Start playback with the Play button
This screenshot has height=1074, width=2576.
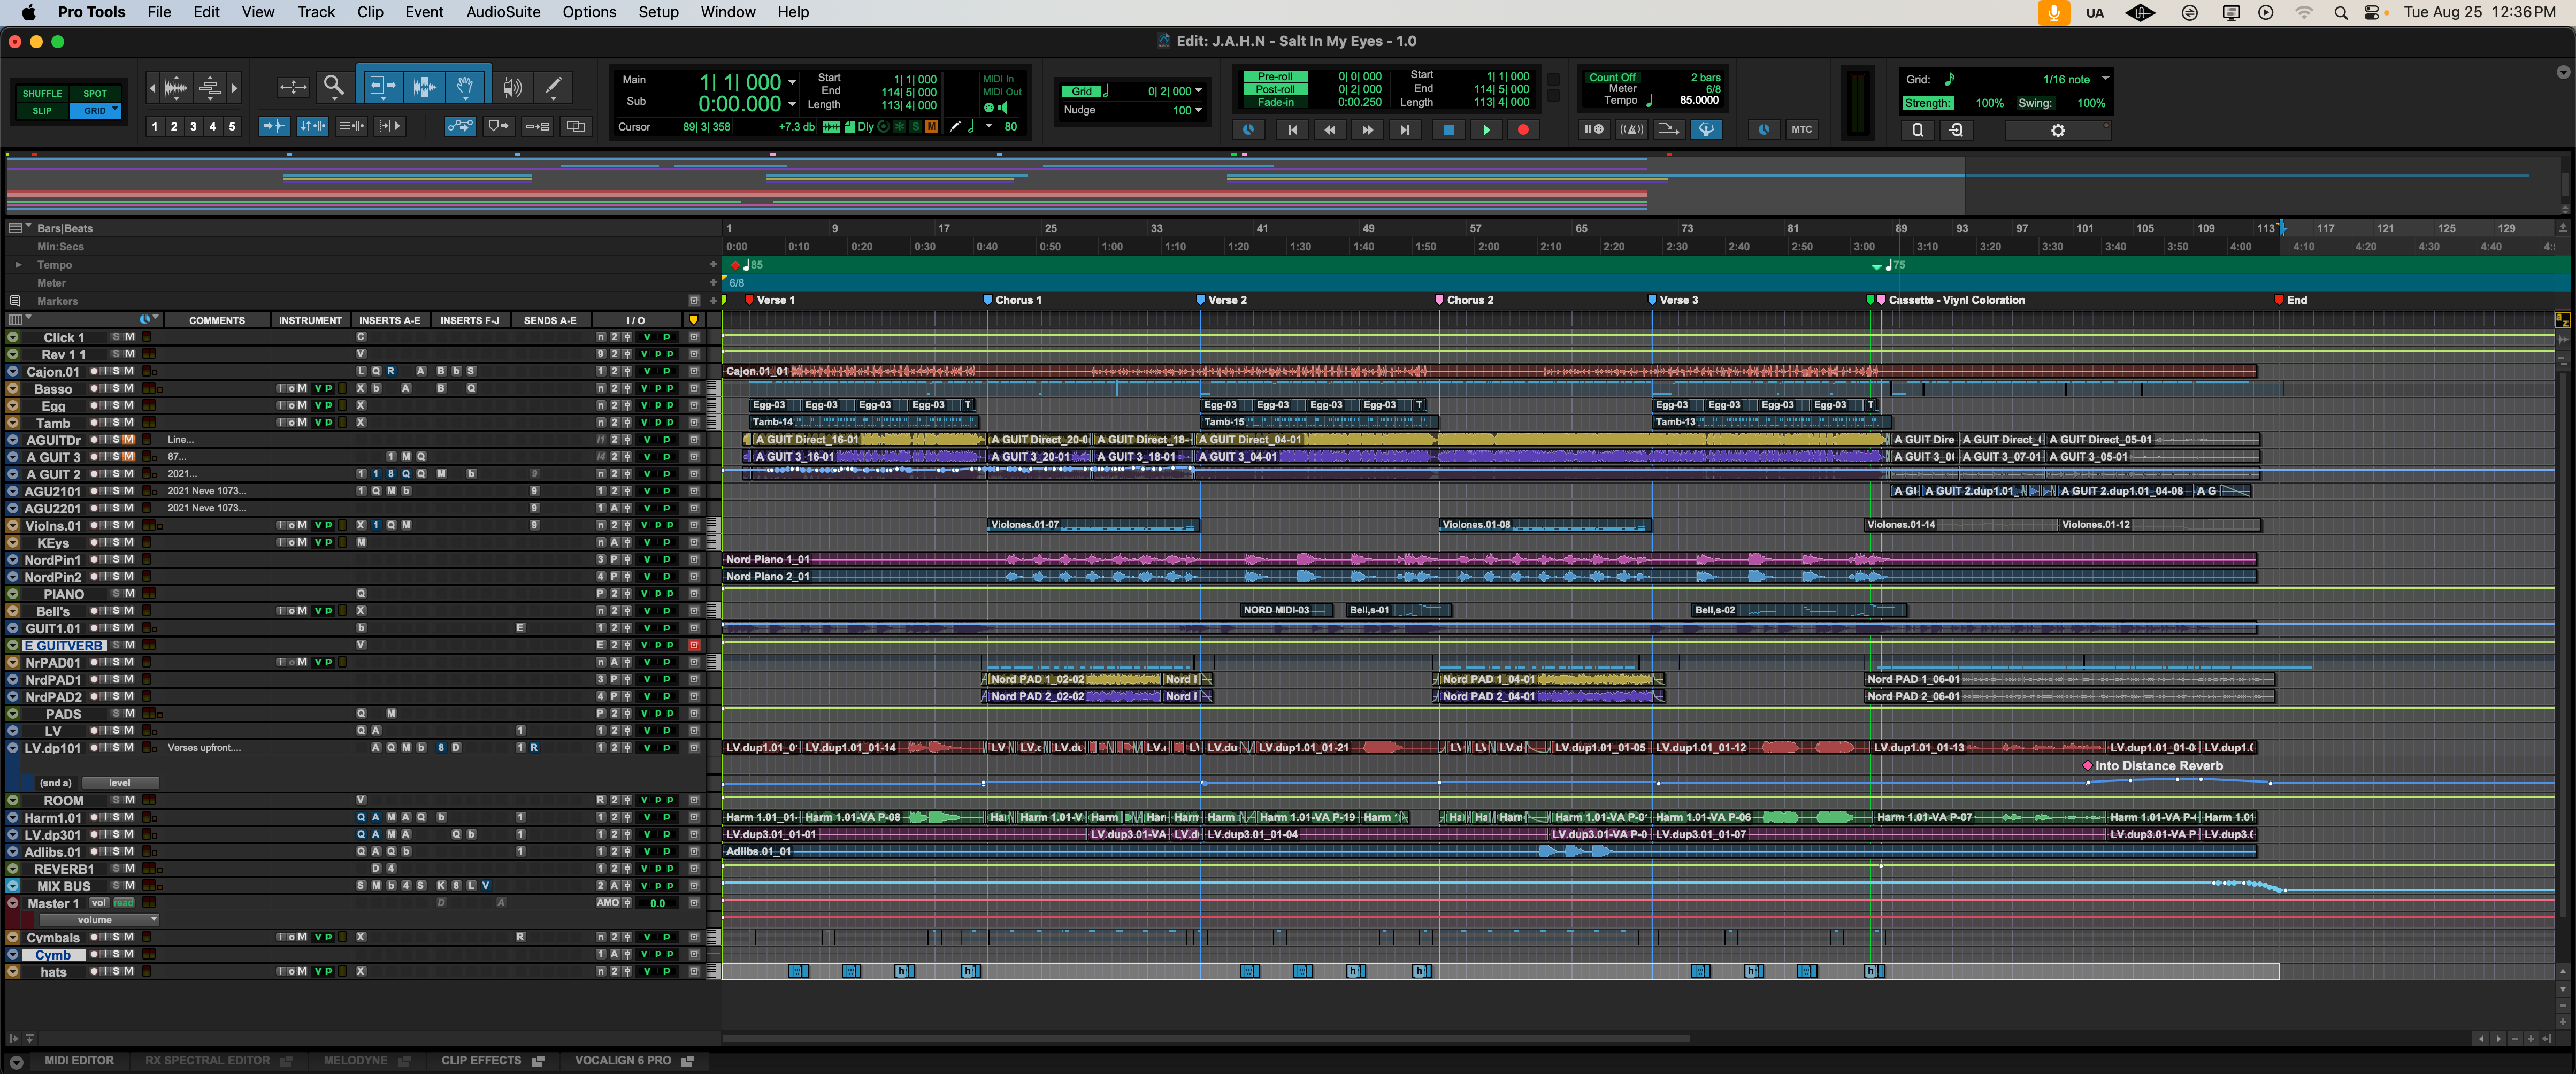[x=1486, y=130]
